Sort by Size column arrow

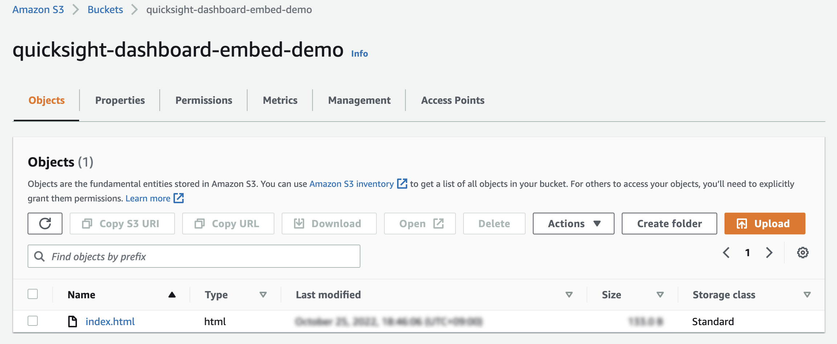click(660, 295)
